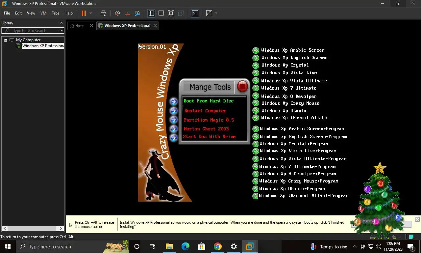Select Restart Computer
This screenshot has width=421, height=253.
tap(205, 111)
